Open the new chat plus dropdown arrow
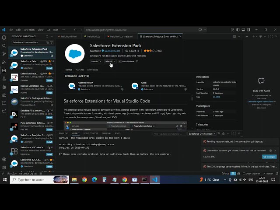This screenshot has height=210, width=280. click(257, 36)
